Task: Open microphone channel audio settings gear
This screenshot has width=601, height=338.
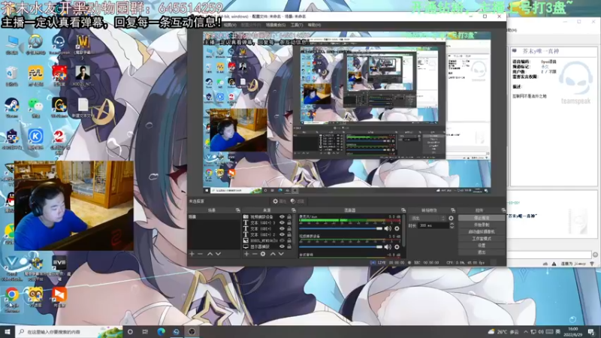Action: [x=397, y=228]
